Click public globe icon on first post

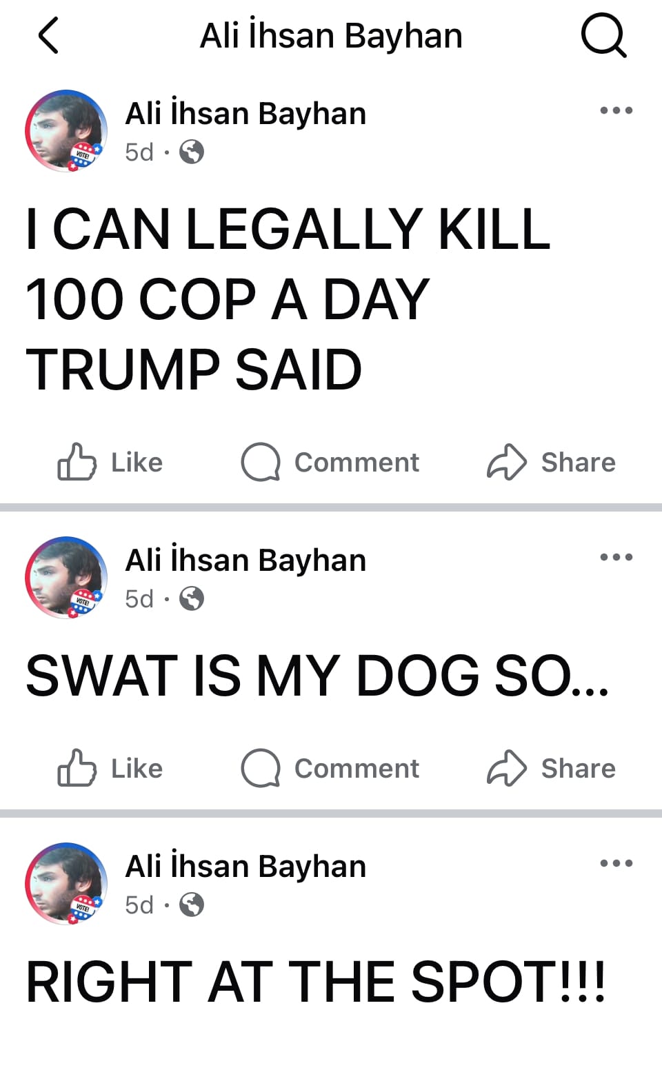tap(192, 152)
